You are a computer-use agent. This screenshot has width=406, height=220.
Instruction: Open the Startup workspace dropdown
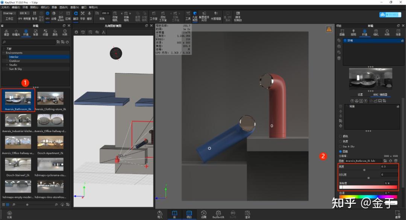9,13
